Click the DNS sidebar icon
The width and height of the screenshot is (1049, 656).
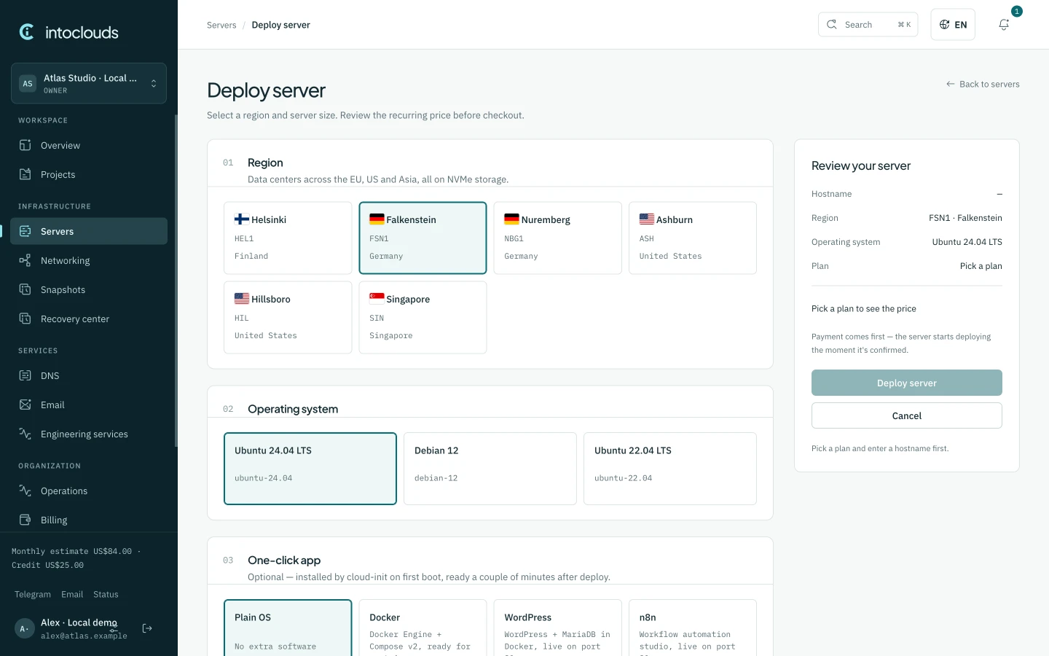25,375
